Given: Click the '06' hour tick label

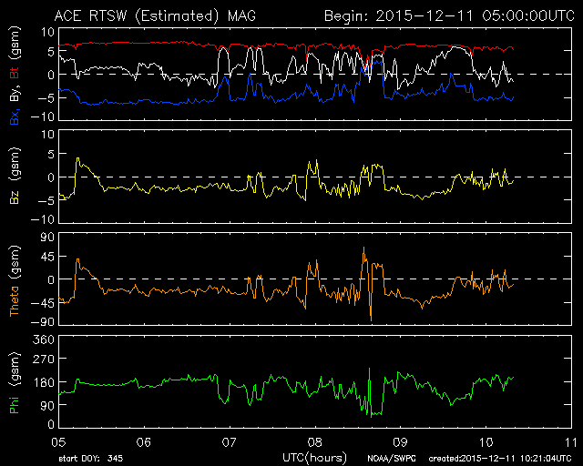Looking at the screenshot, I should click(144, 442).
